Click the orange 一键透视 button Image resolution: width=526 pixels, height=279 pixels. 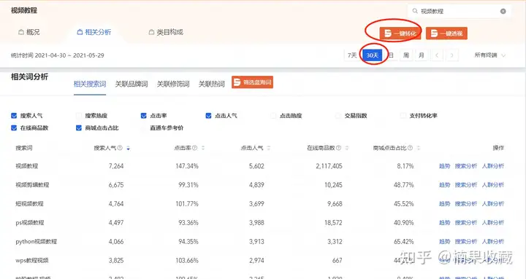[x=446, y=33]
